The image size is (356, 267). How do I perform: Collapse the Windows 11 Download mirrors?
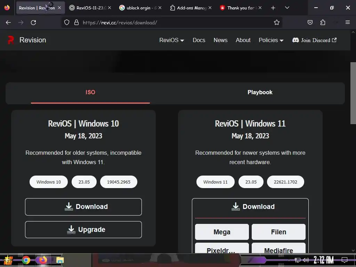coord(250,207)
